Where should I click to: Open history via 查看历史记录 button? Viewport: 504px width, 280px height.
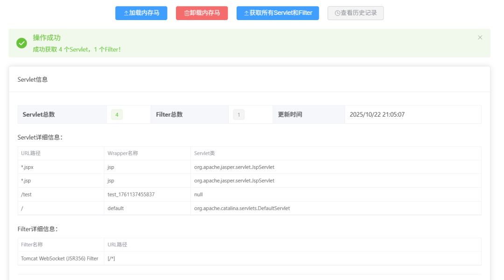click(x=356, y=13)
